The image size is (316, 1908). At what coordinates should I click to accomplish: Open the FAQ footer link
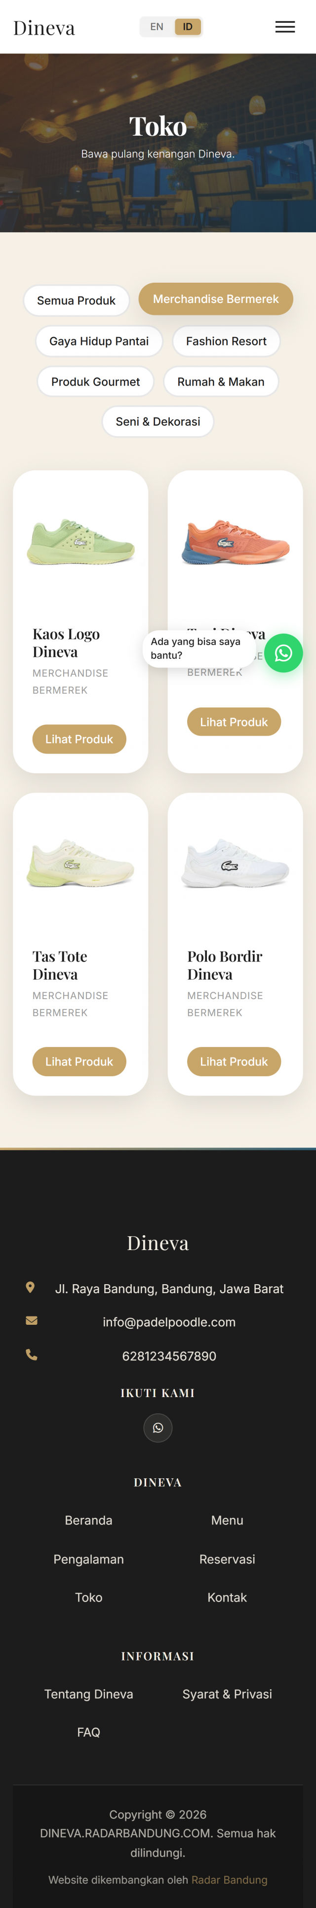pyautogui.click(x=88, y=1732)
